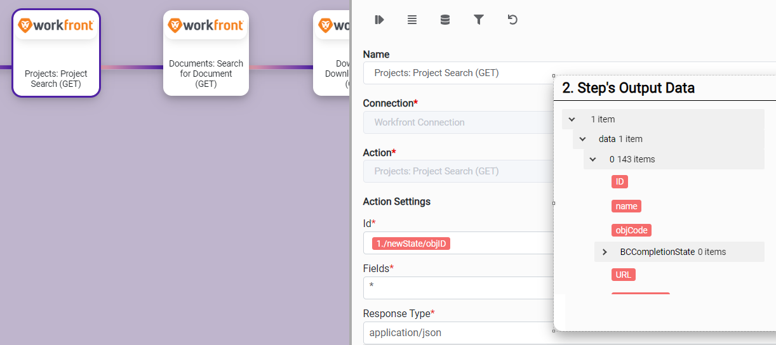Viewport: 776px width, 345px height.
Task: Click the undo reset arrow icon
Action: tap(512, 20)
